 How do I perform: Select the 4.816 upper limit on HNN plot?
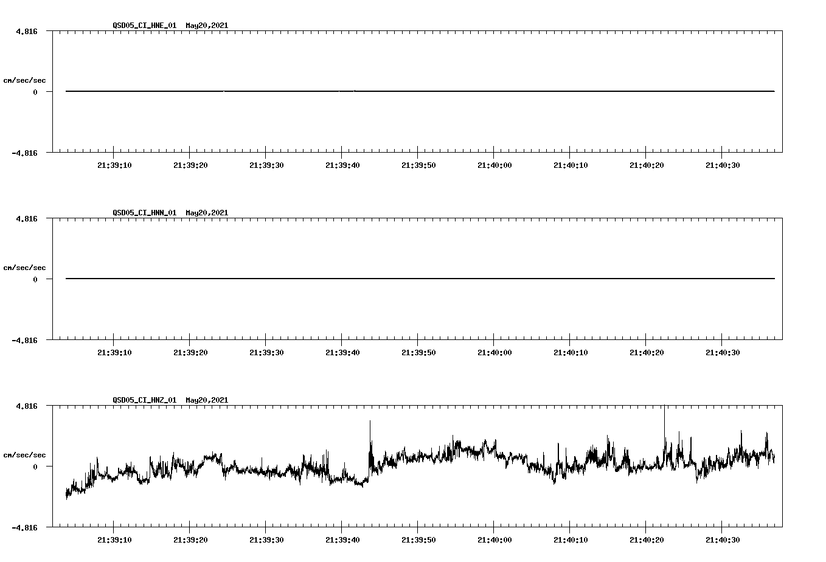27,218
